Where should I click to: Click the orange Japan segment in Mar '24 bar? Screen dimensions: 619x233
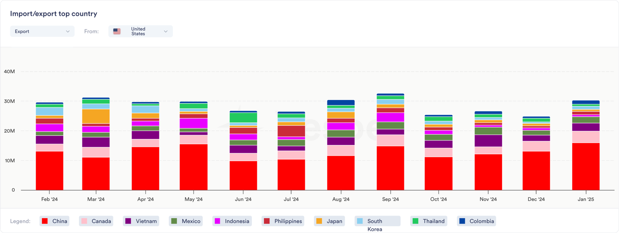96,116
